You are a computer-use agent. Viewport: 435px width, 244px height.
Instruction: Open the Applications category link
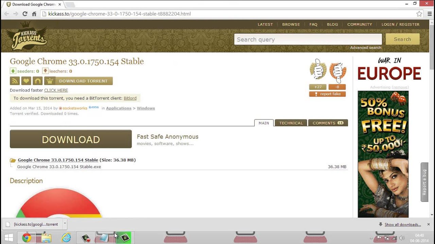point(119,108)
